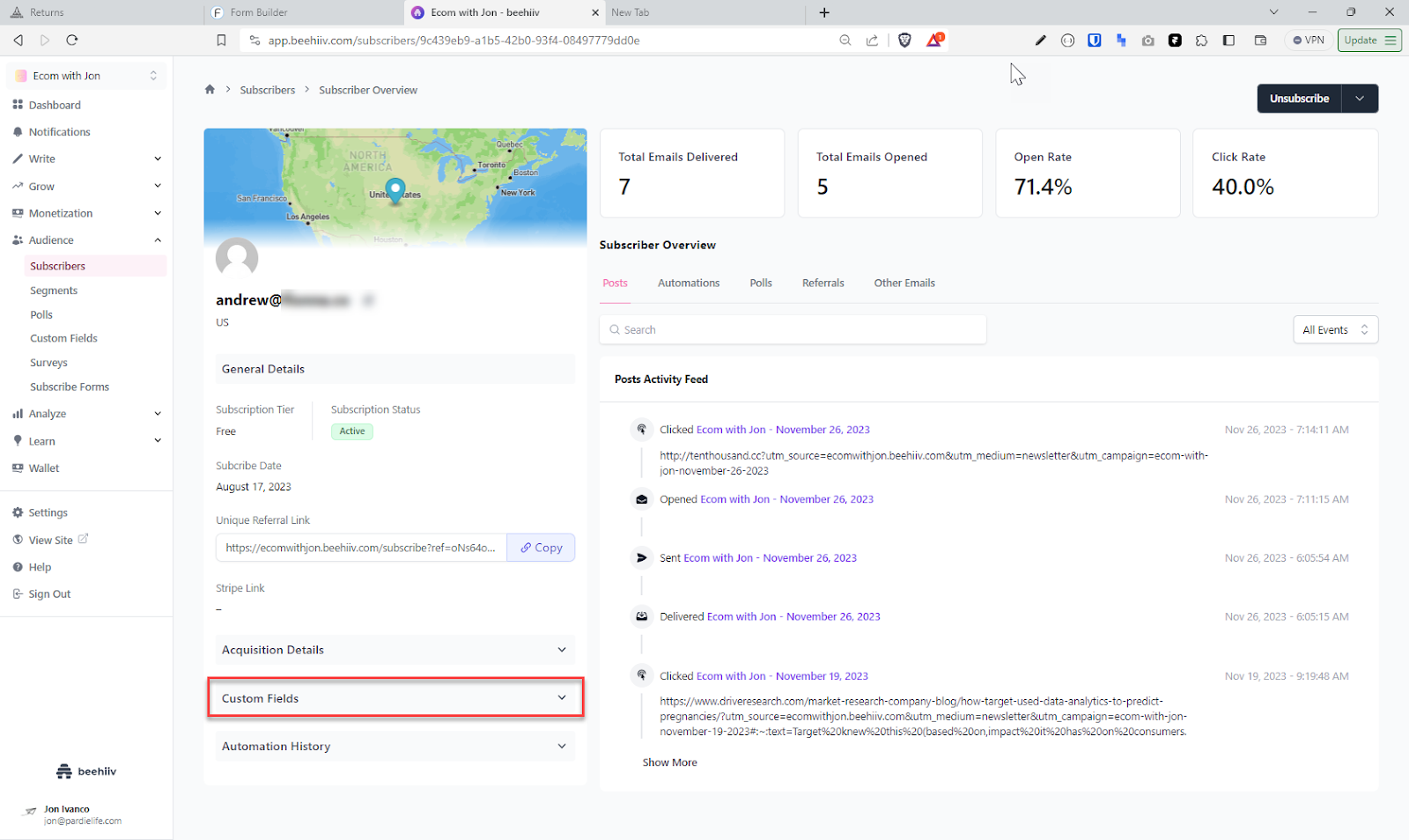
Task: Open Wallet in the sidebar
Action: pos(44,468)
